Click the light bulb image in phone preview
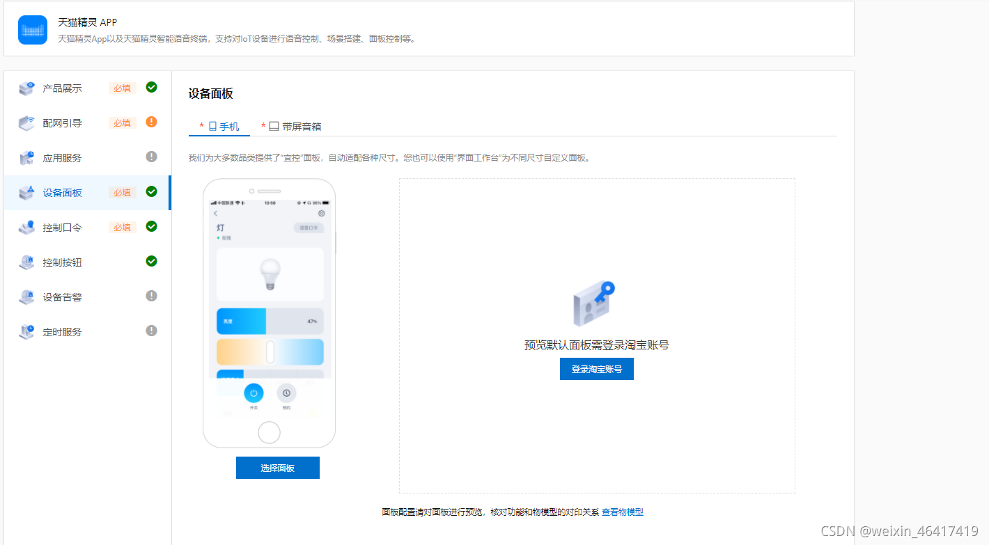 [270, 274]
